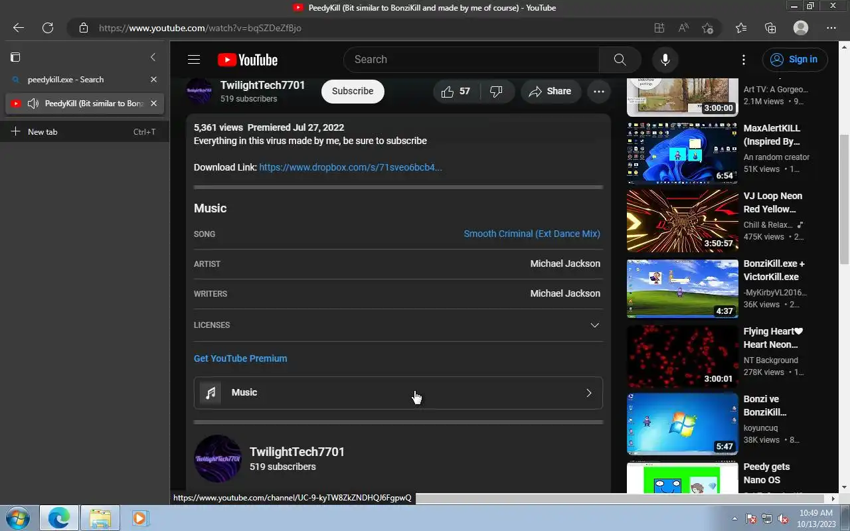850x531 pixels.
Task: Open the taskbar clock and date
Action: (x=815, y=518)
